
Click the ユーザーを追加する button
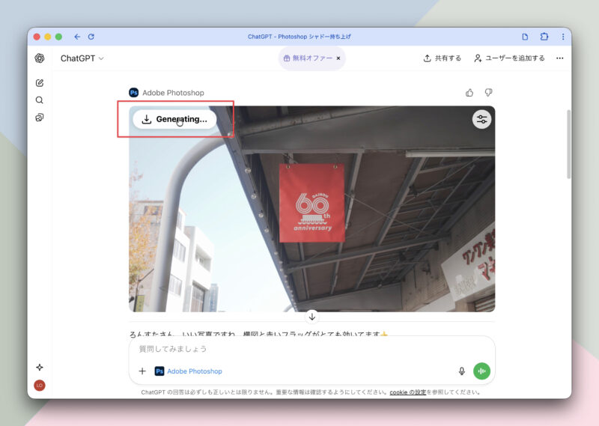[509, 58]
